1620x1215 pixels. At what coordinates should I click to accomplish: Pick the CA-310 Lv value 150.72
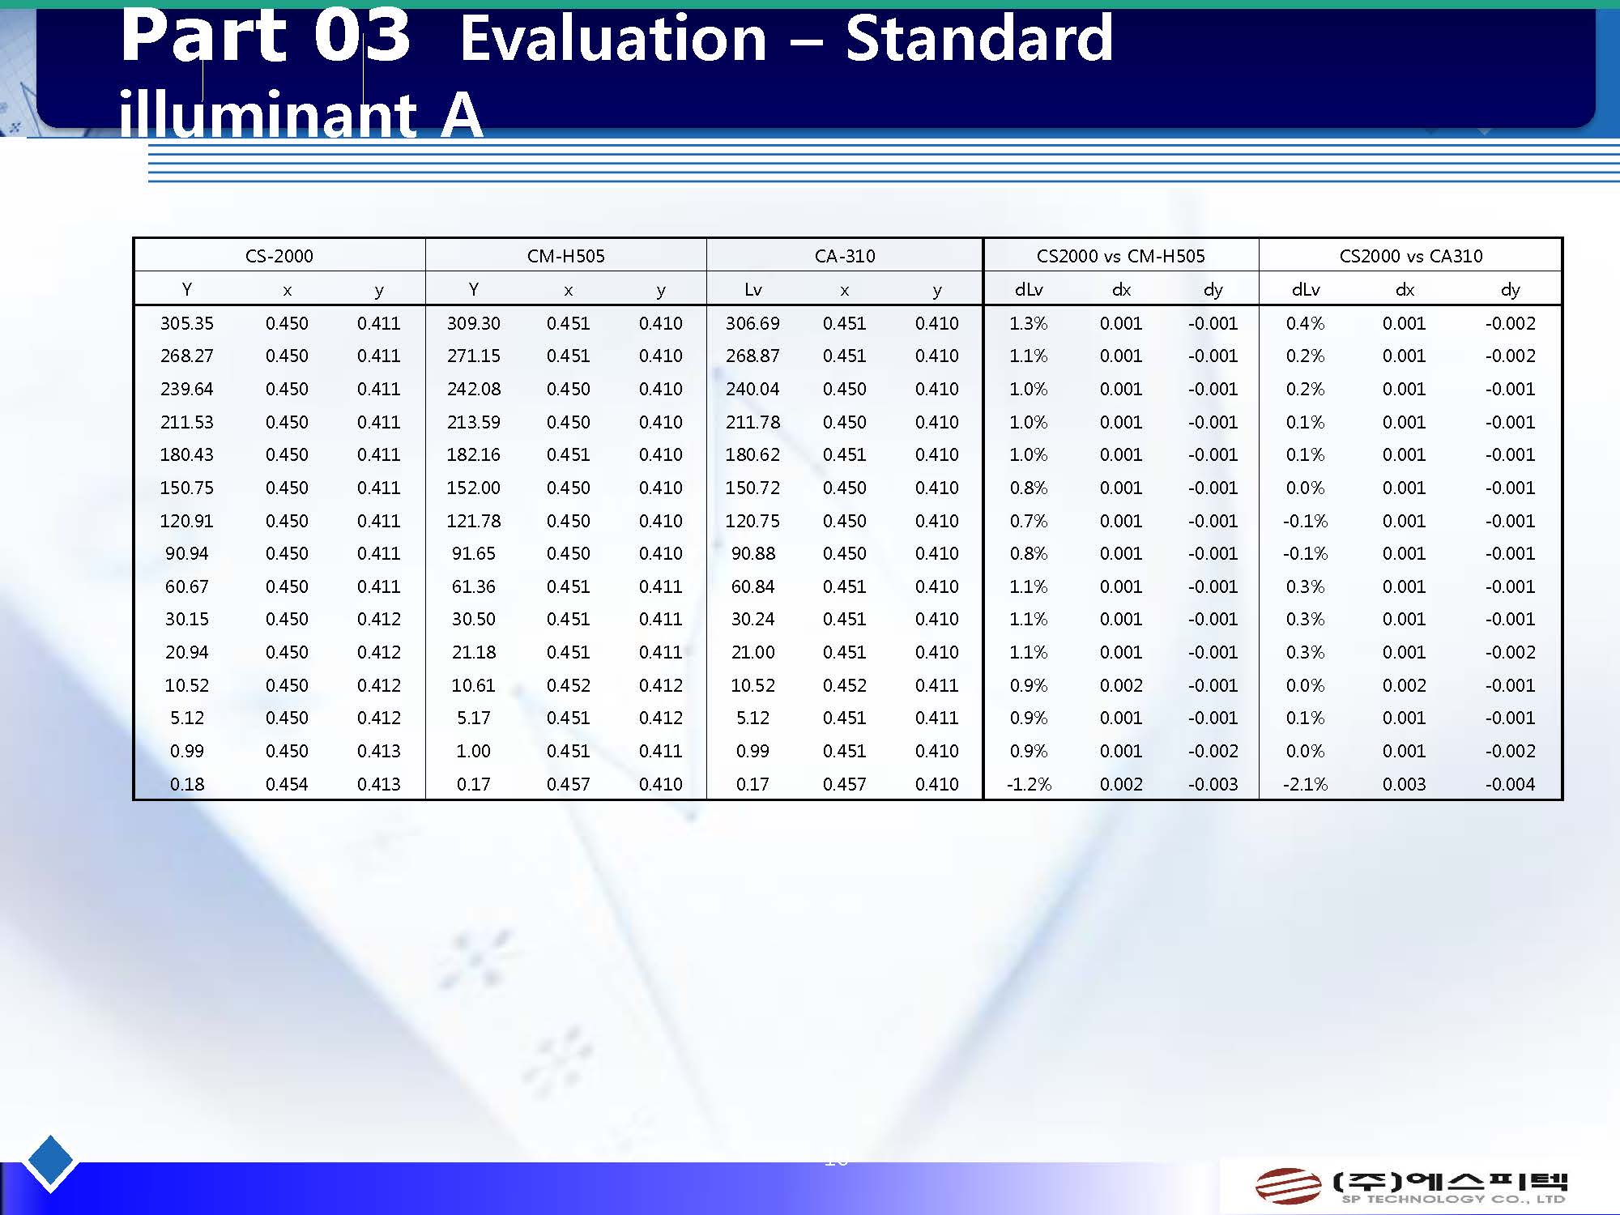click(x=752, y=488)
